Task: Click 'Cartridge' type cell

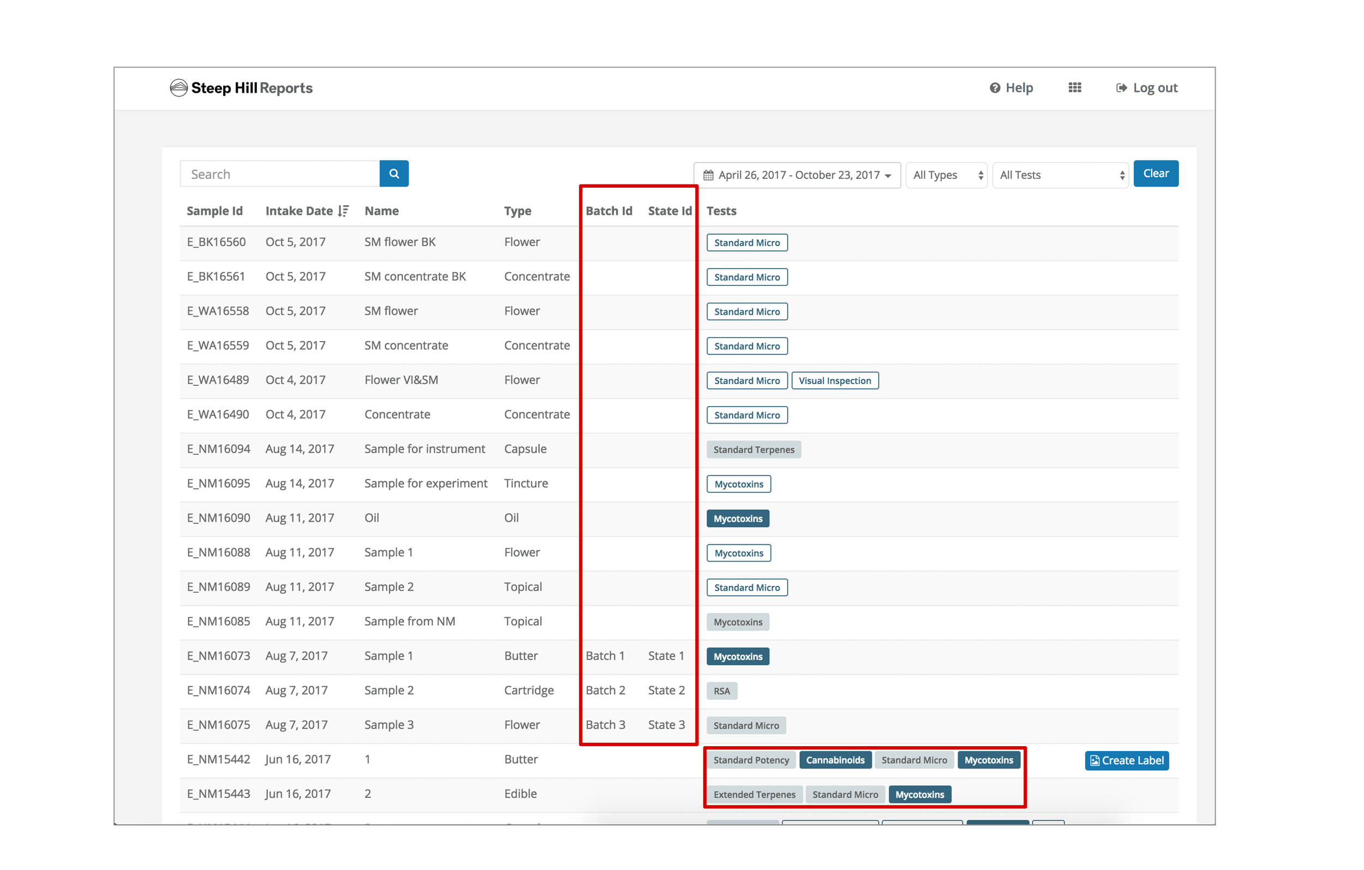Action: coord(529,691)
